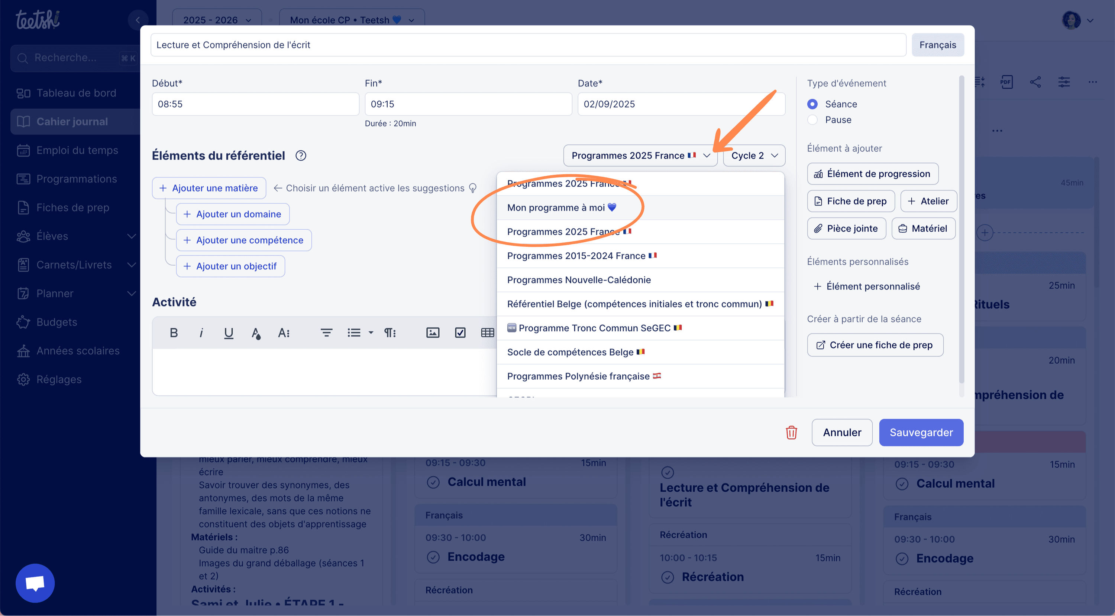This screenshot has width=1115, height=616.
Task: Choose Programmes Nouvelle-Calédonie
Action: [640, 280]
